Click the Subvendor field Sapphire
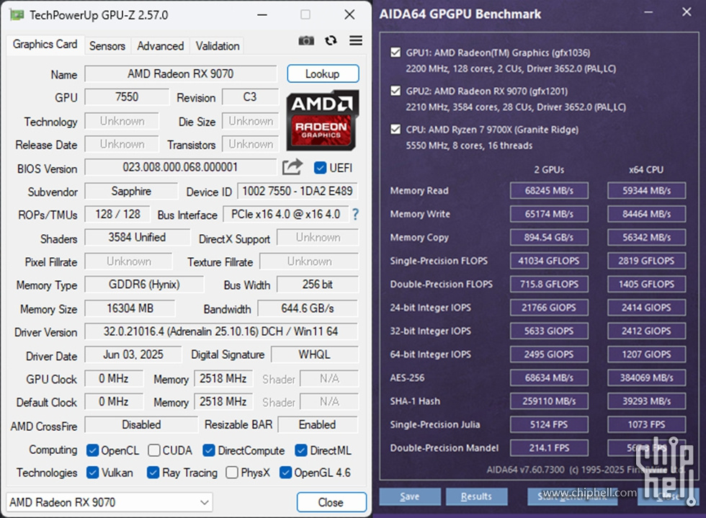The height and width of the screenshot is (518, 706). pos(131,191)
